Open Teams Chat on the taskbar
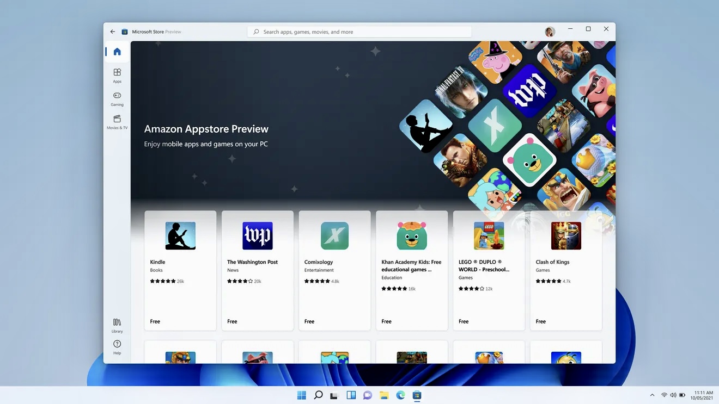Viewport: 719px width, 404px height. coord(368,395)
